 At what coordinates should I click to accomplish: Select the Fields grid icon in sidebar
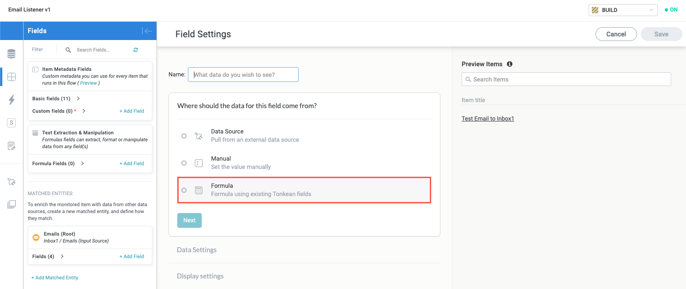[x=12, y=77]
